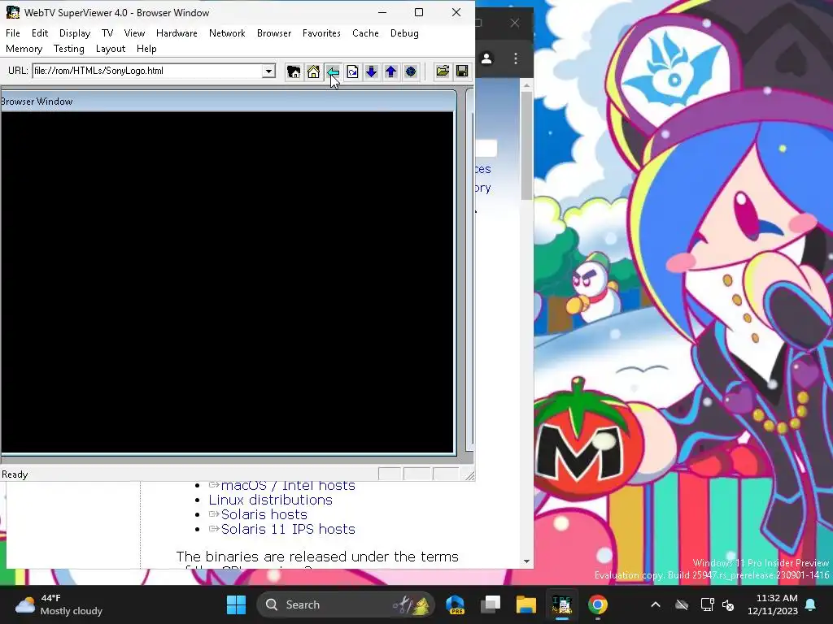Expand the URL history dropdown
Screen dimensions: 833x624
tap(268, 71)
